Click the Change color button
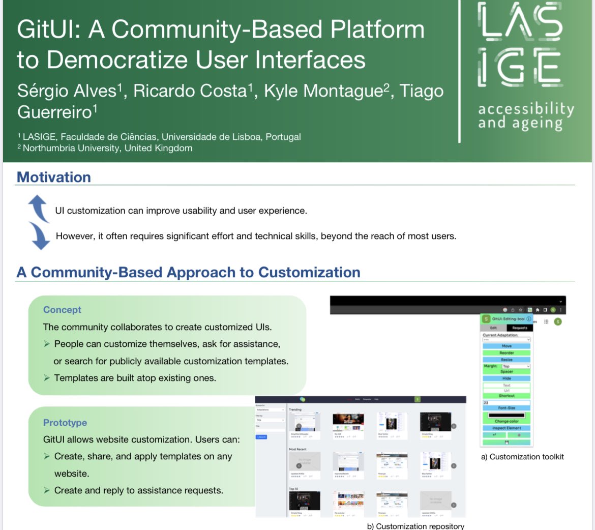This screenshot has height=530, width=595. [507, 421]
